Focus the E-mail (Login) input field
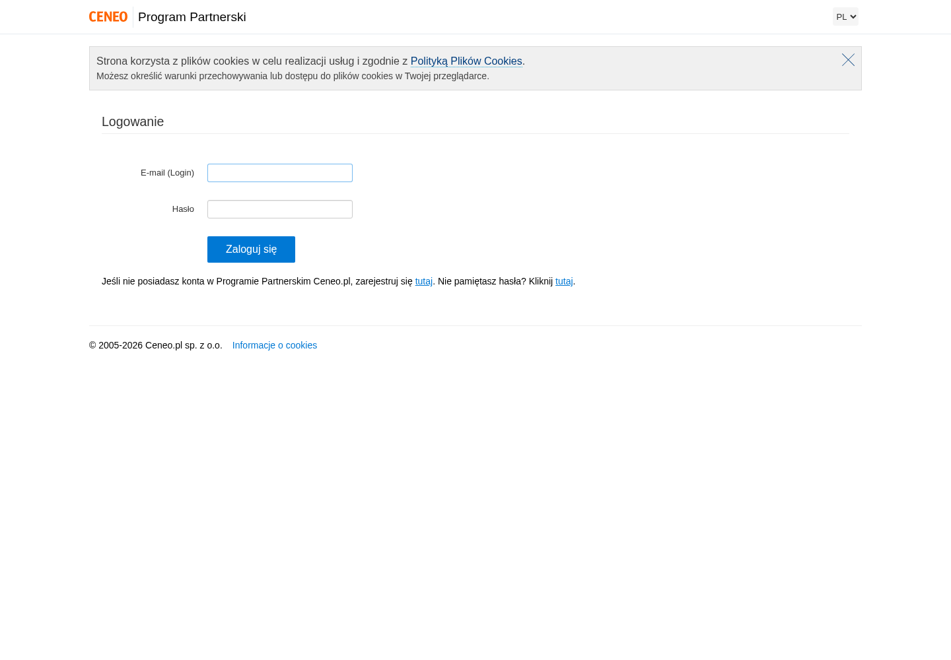This screenshot has width=951, height=660. 280,173
